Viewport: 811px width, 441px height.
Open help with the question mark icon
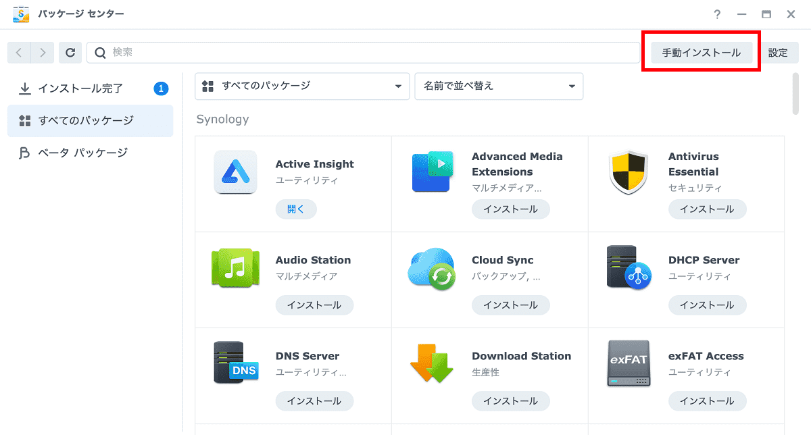[x=717, y=14]
